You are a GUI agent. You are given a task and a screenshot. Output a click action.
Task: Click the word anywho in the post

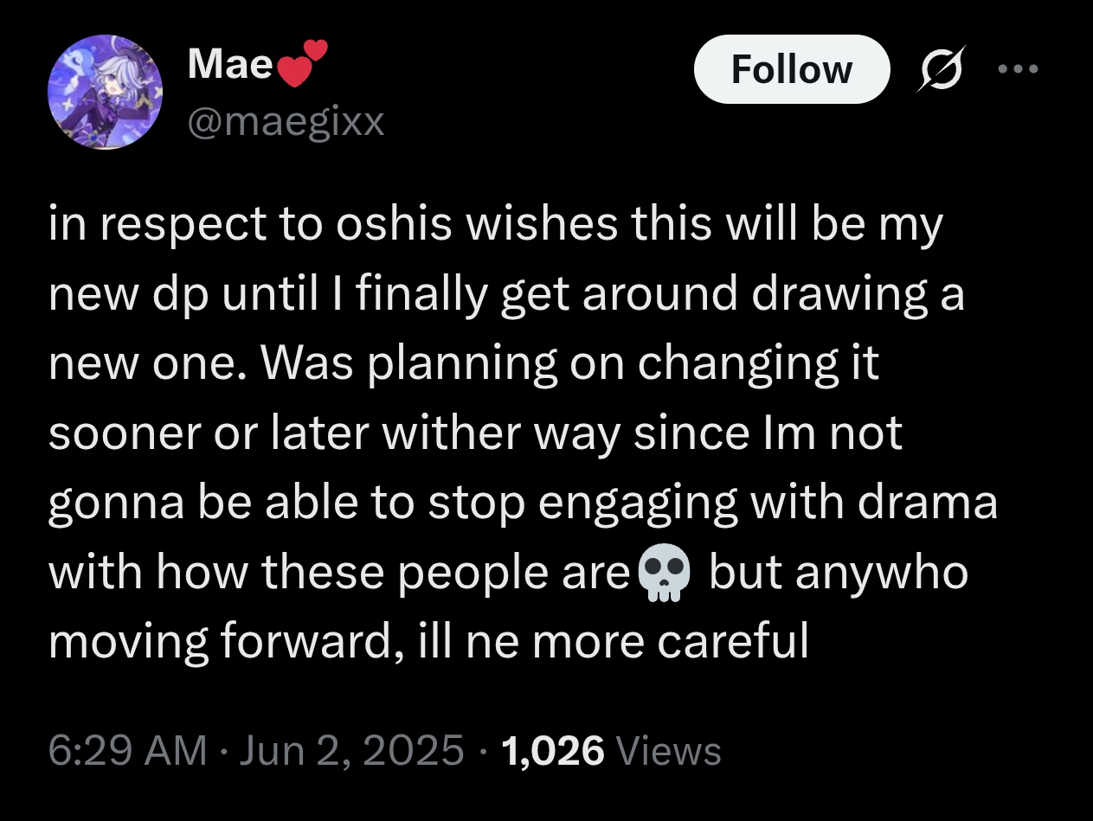pos(881,572)
